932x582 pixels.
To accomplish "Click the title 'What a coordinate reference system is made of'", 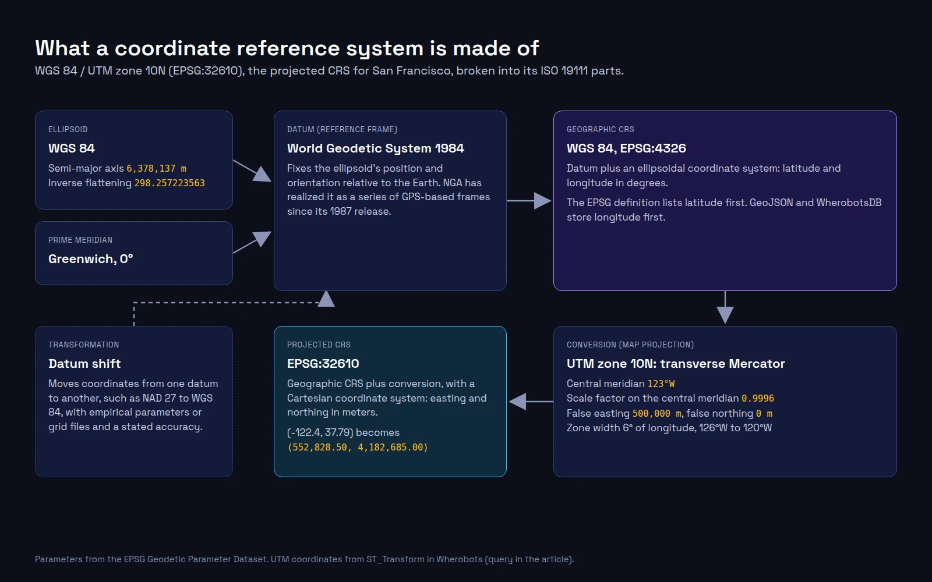I will tap(287, 48).
